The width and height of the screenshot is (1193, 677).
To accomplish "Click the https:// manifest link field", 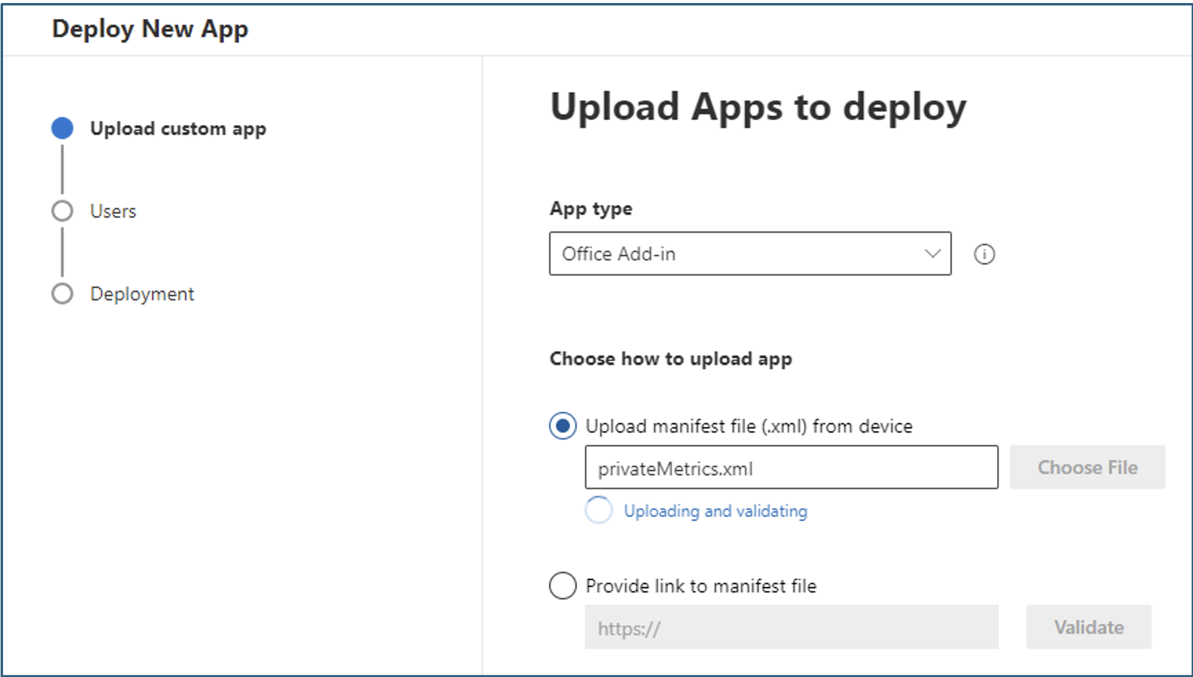I will click(791, 628).
